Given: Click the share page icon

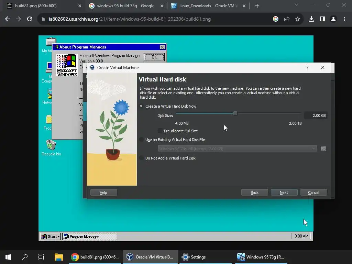Looking at the screenshot, I should coord(287,19).
